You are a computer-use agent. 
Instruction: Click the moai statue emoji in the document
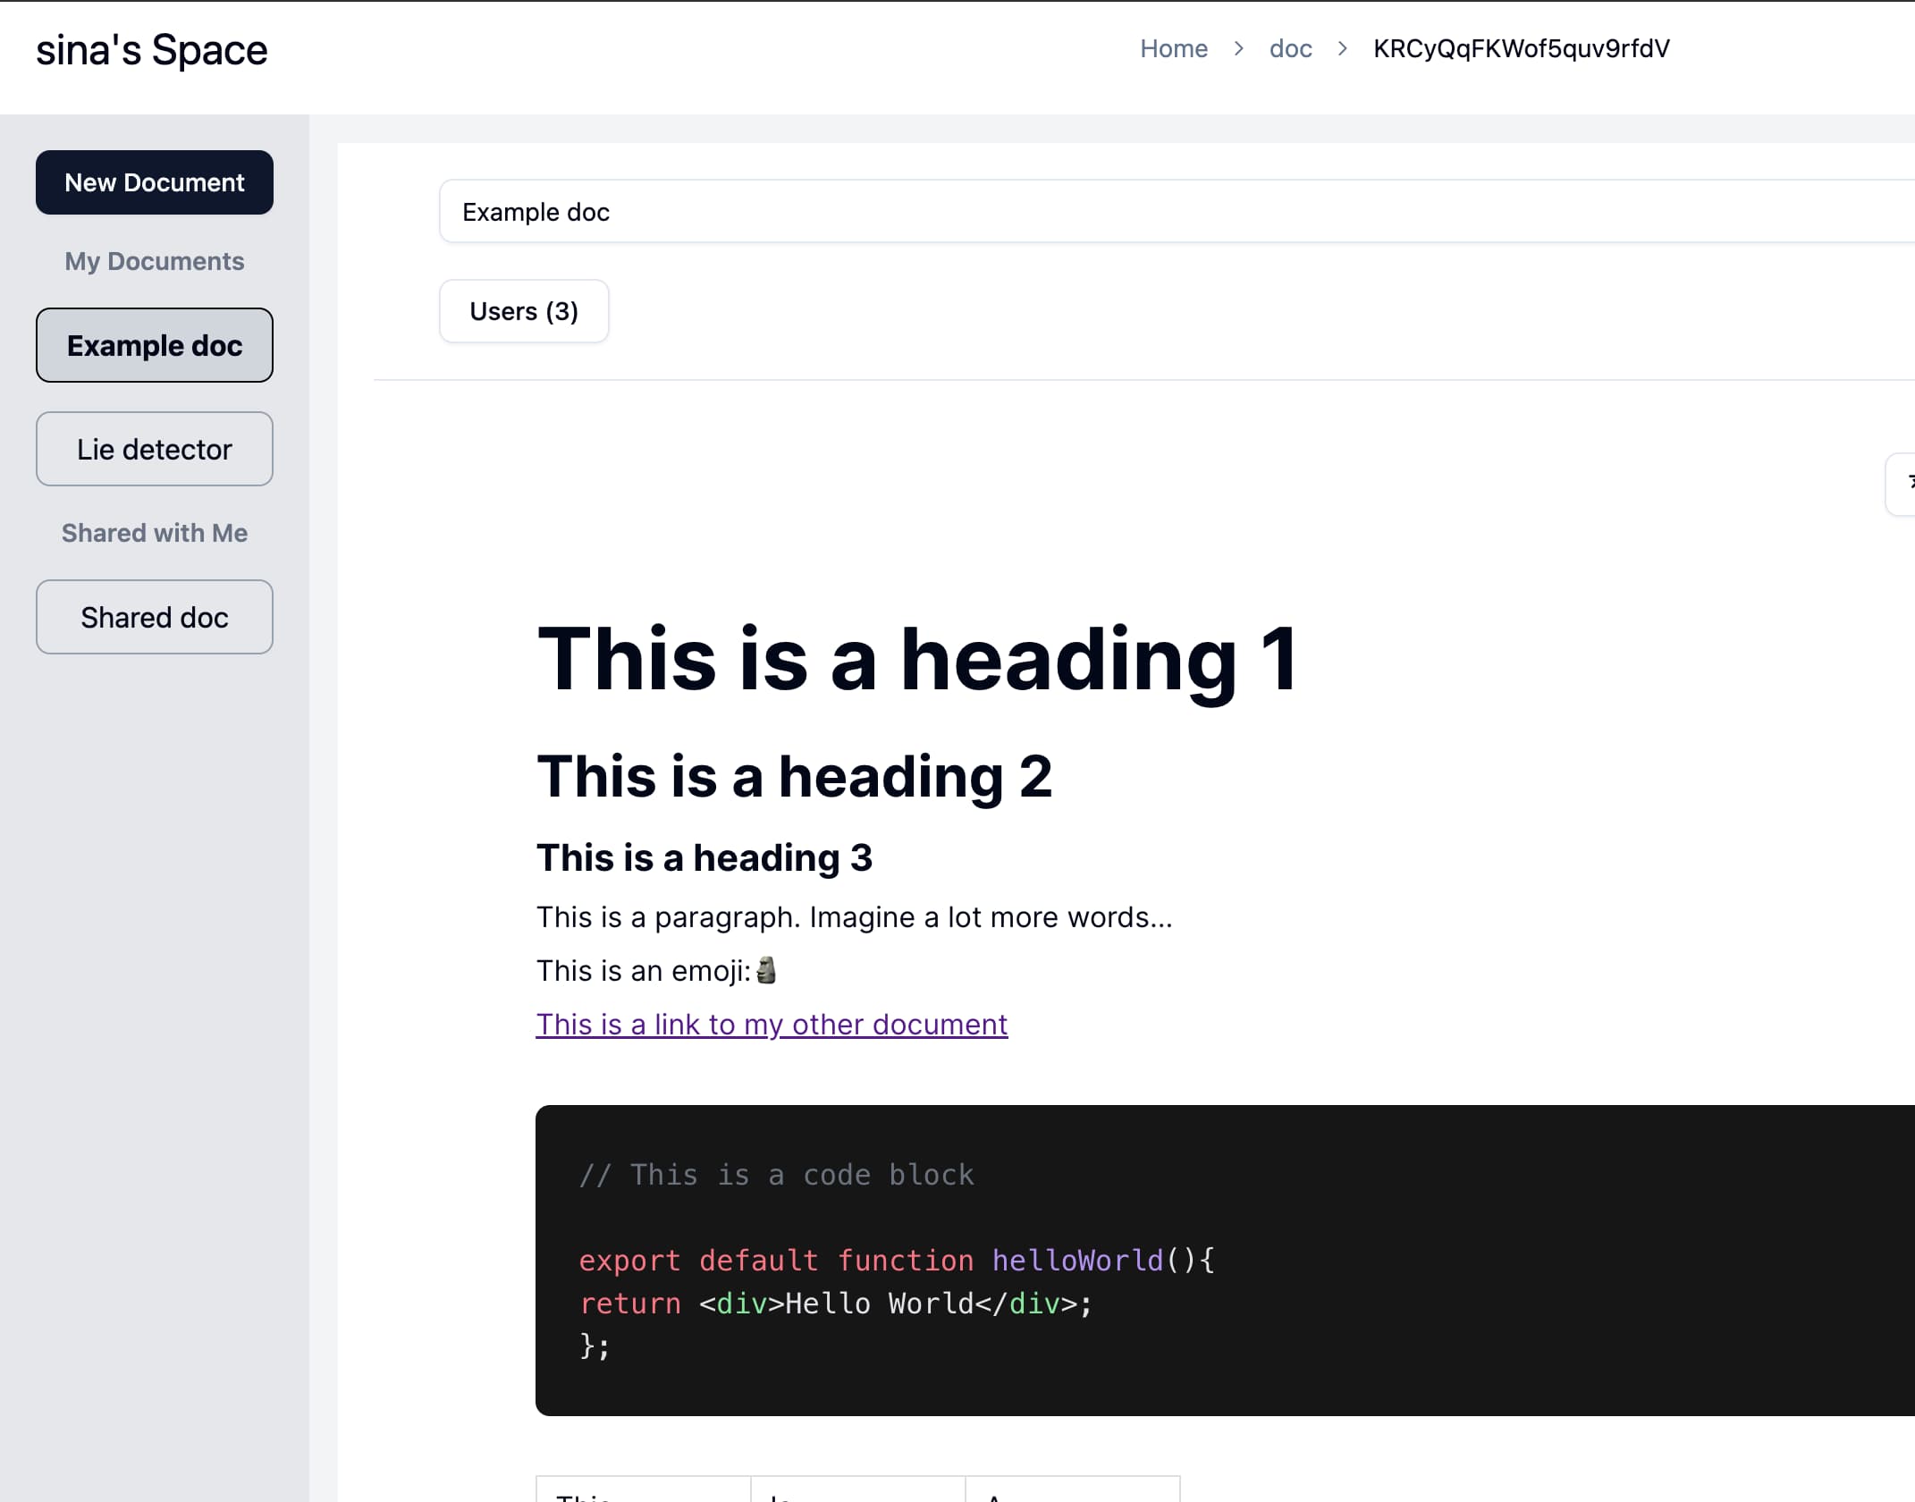(766, 970)
